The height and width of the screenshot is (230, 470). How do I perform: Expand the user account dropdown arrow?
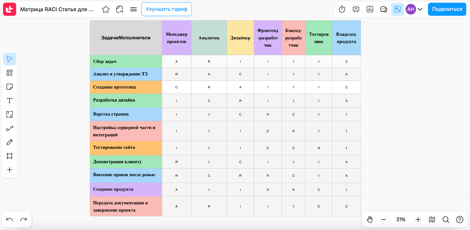coord(420,9)
